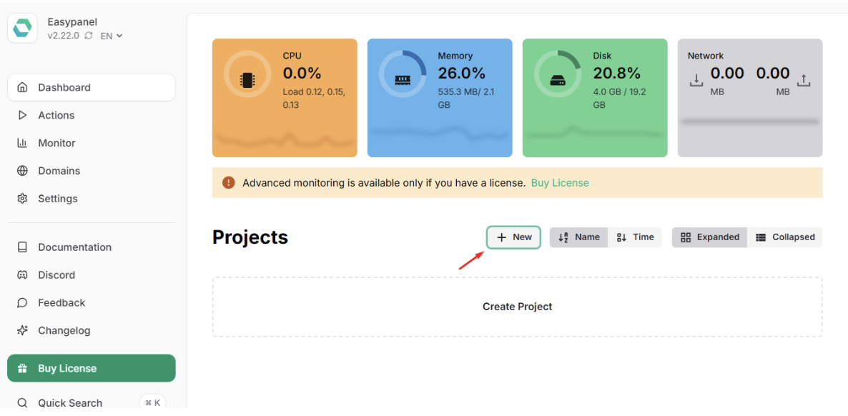
Task: Click the Feedback speech bubble icon
Action: pos(22,302)
